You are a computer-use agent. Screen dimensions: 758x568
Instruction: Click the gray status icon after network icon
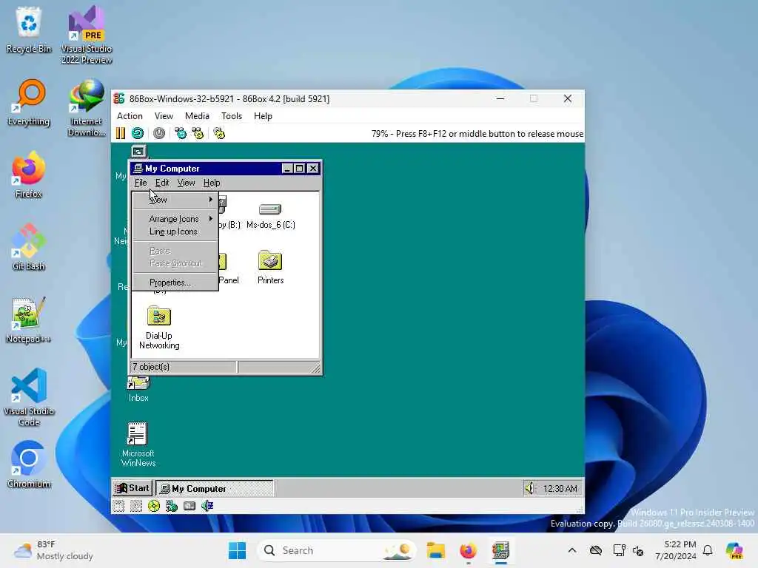(189, 506)
